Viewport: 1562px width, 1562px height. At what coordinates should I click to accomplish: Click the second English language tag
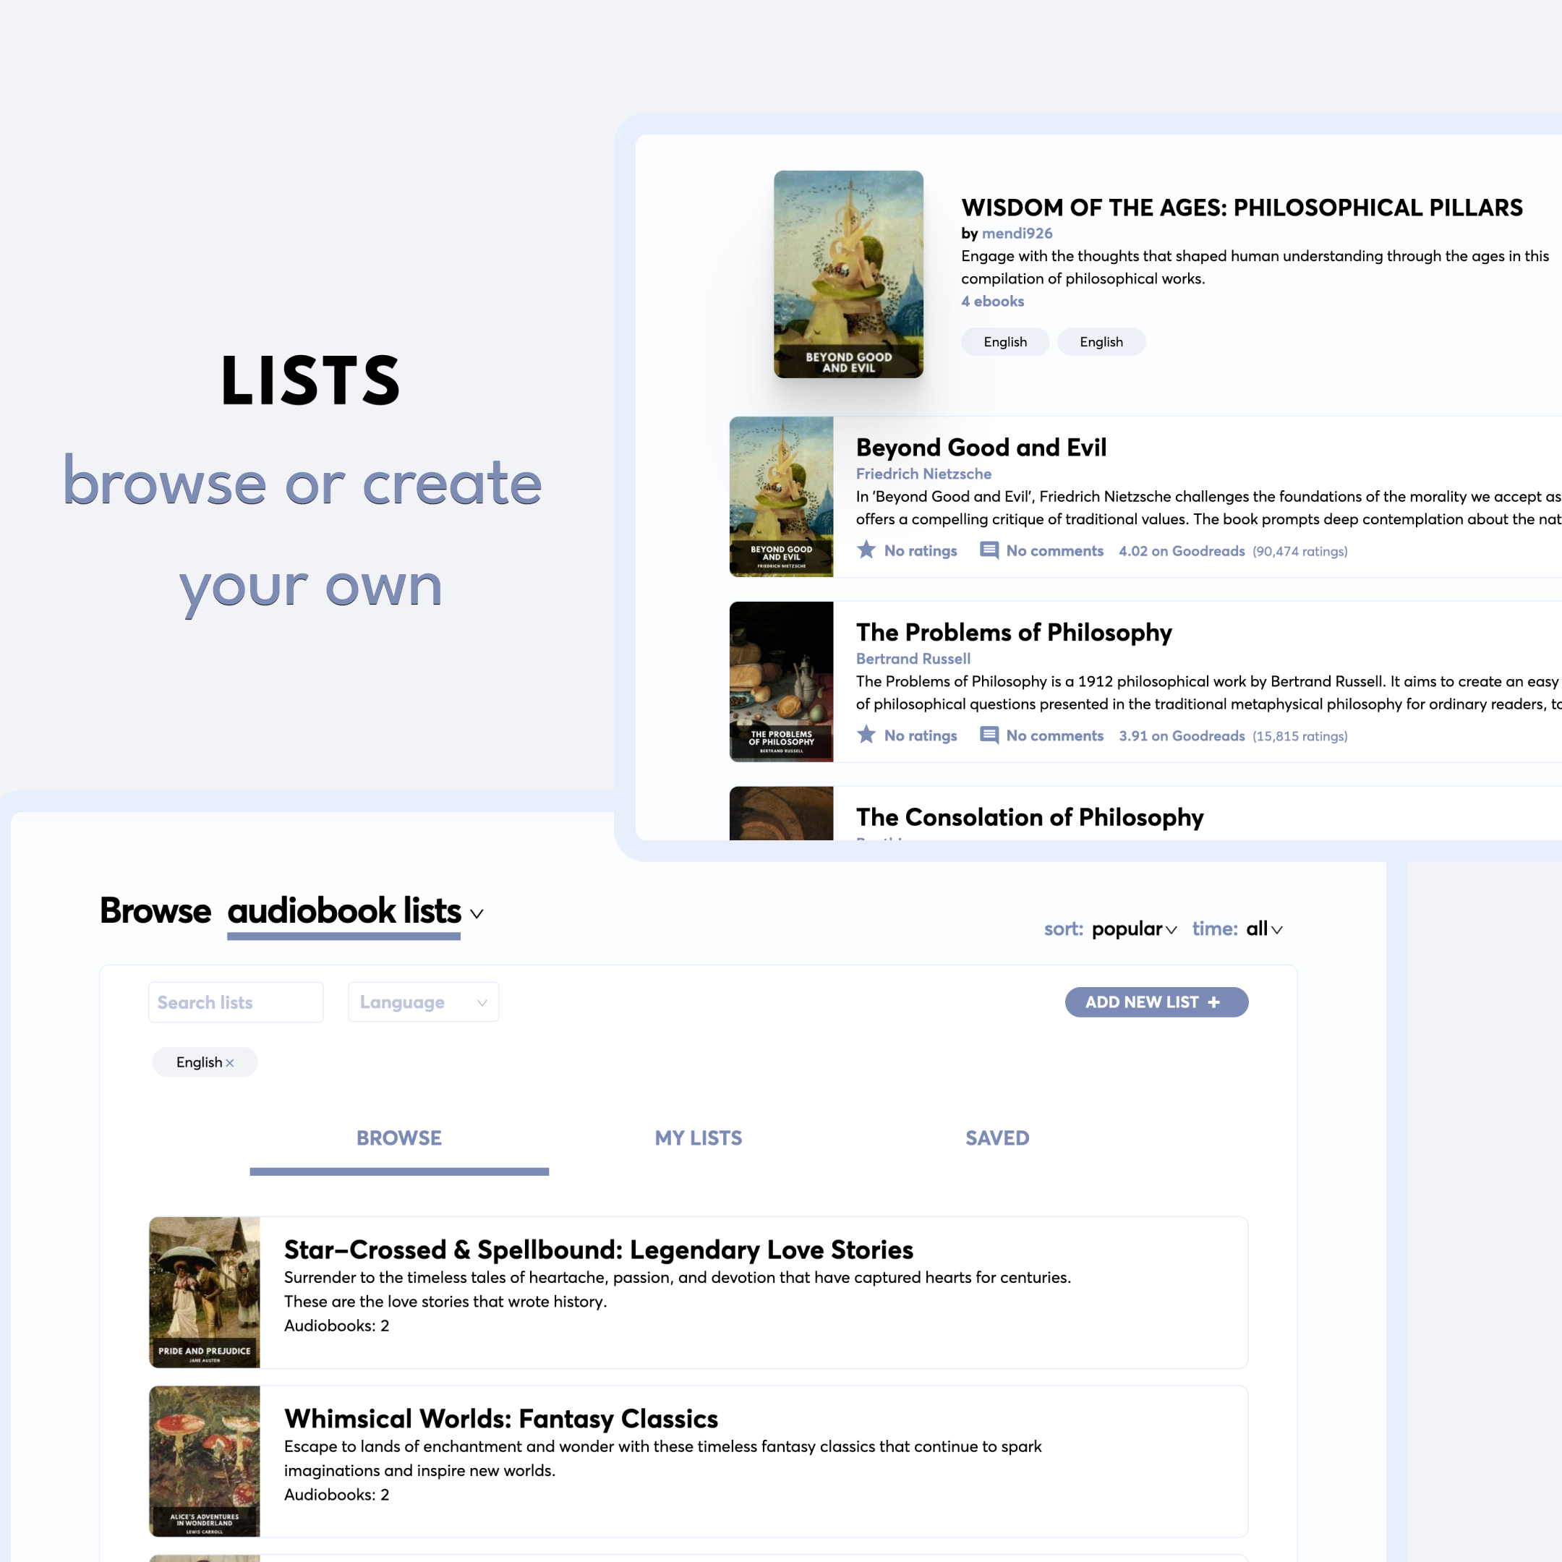click(x=1101, y=342)
